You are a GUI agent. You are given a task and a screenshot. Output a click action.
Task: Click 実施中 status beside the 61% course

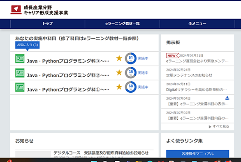143,58
